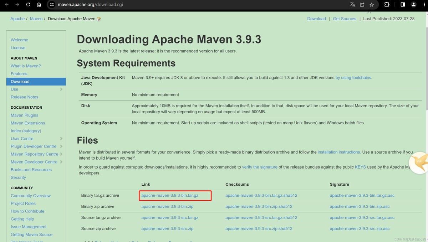Viewport: 428px width, 242px height.
Task: Open Features in the sidebar
Action: 19,74
